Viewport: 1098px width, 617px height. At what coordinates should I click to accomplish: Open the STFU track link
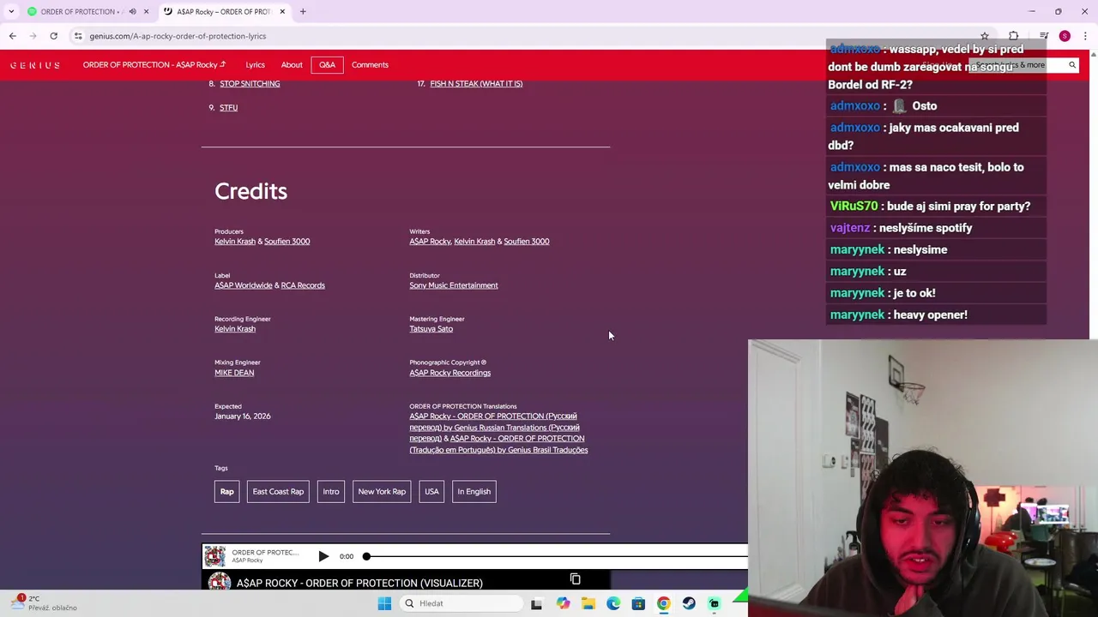coord(228,108)
